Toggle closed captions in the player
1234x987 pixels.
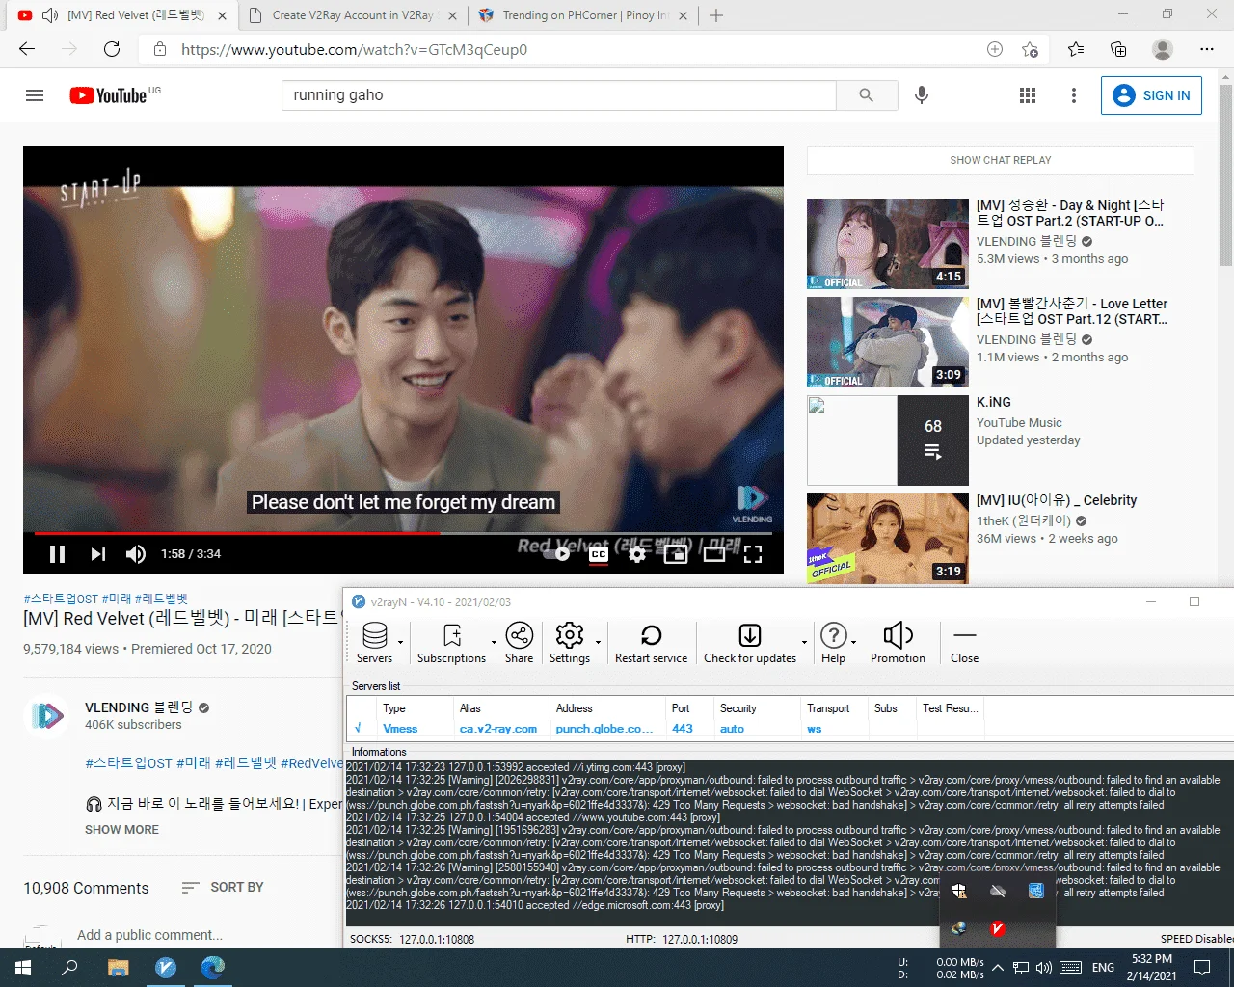click(x=599, y=554)
